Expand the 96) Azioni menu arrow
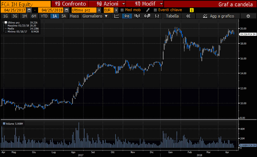The height and width of the screenshot is (157, 257). click(x=124, y=4)
